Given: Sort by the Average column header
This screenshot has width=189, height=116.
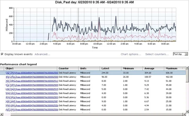Looking at the screenshot, I should tap(153, 68).
